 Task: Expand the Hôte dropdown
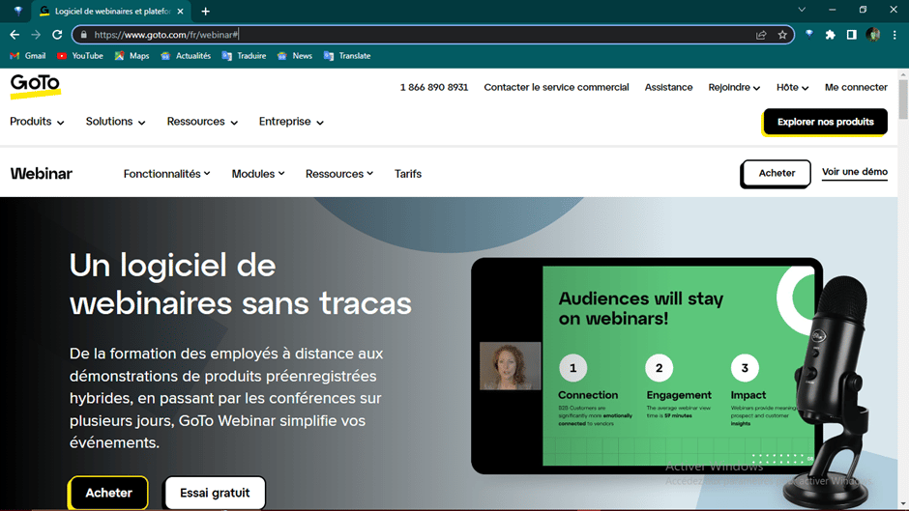(x=793, y=88)
